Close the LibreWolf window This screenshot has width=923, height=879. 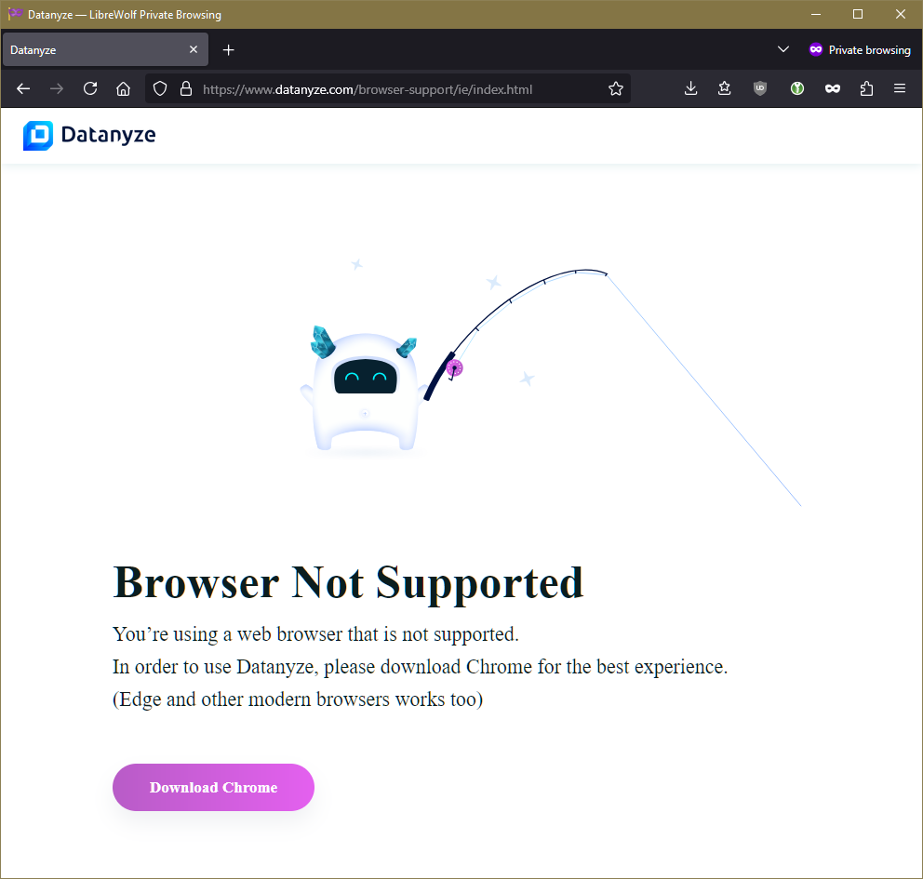pyautogui.click(x=900, y=14)
